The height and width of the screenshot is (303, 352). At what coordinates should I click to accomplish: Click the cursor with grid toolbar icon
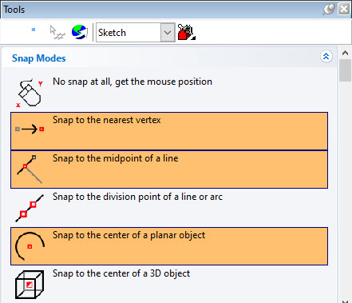[x=57, y=33]
